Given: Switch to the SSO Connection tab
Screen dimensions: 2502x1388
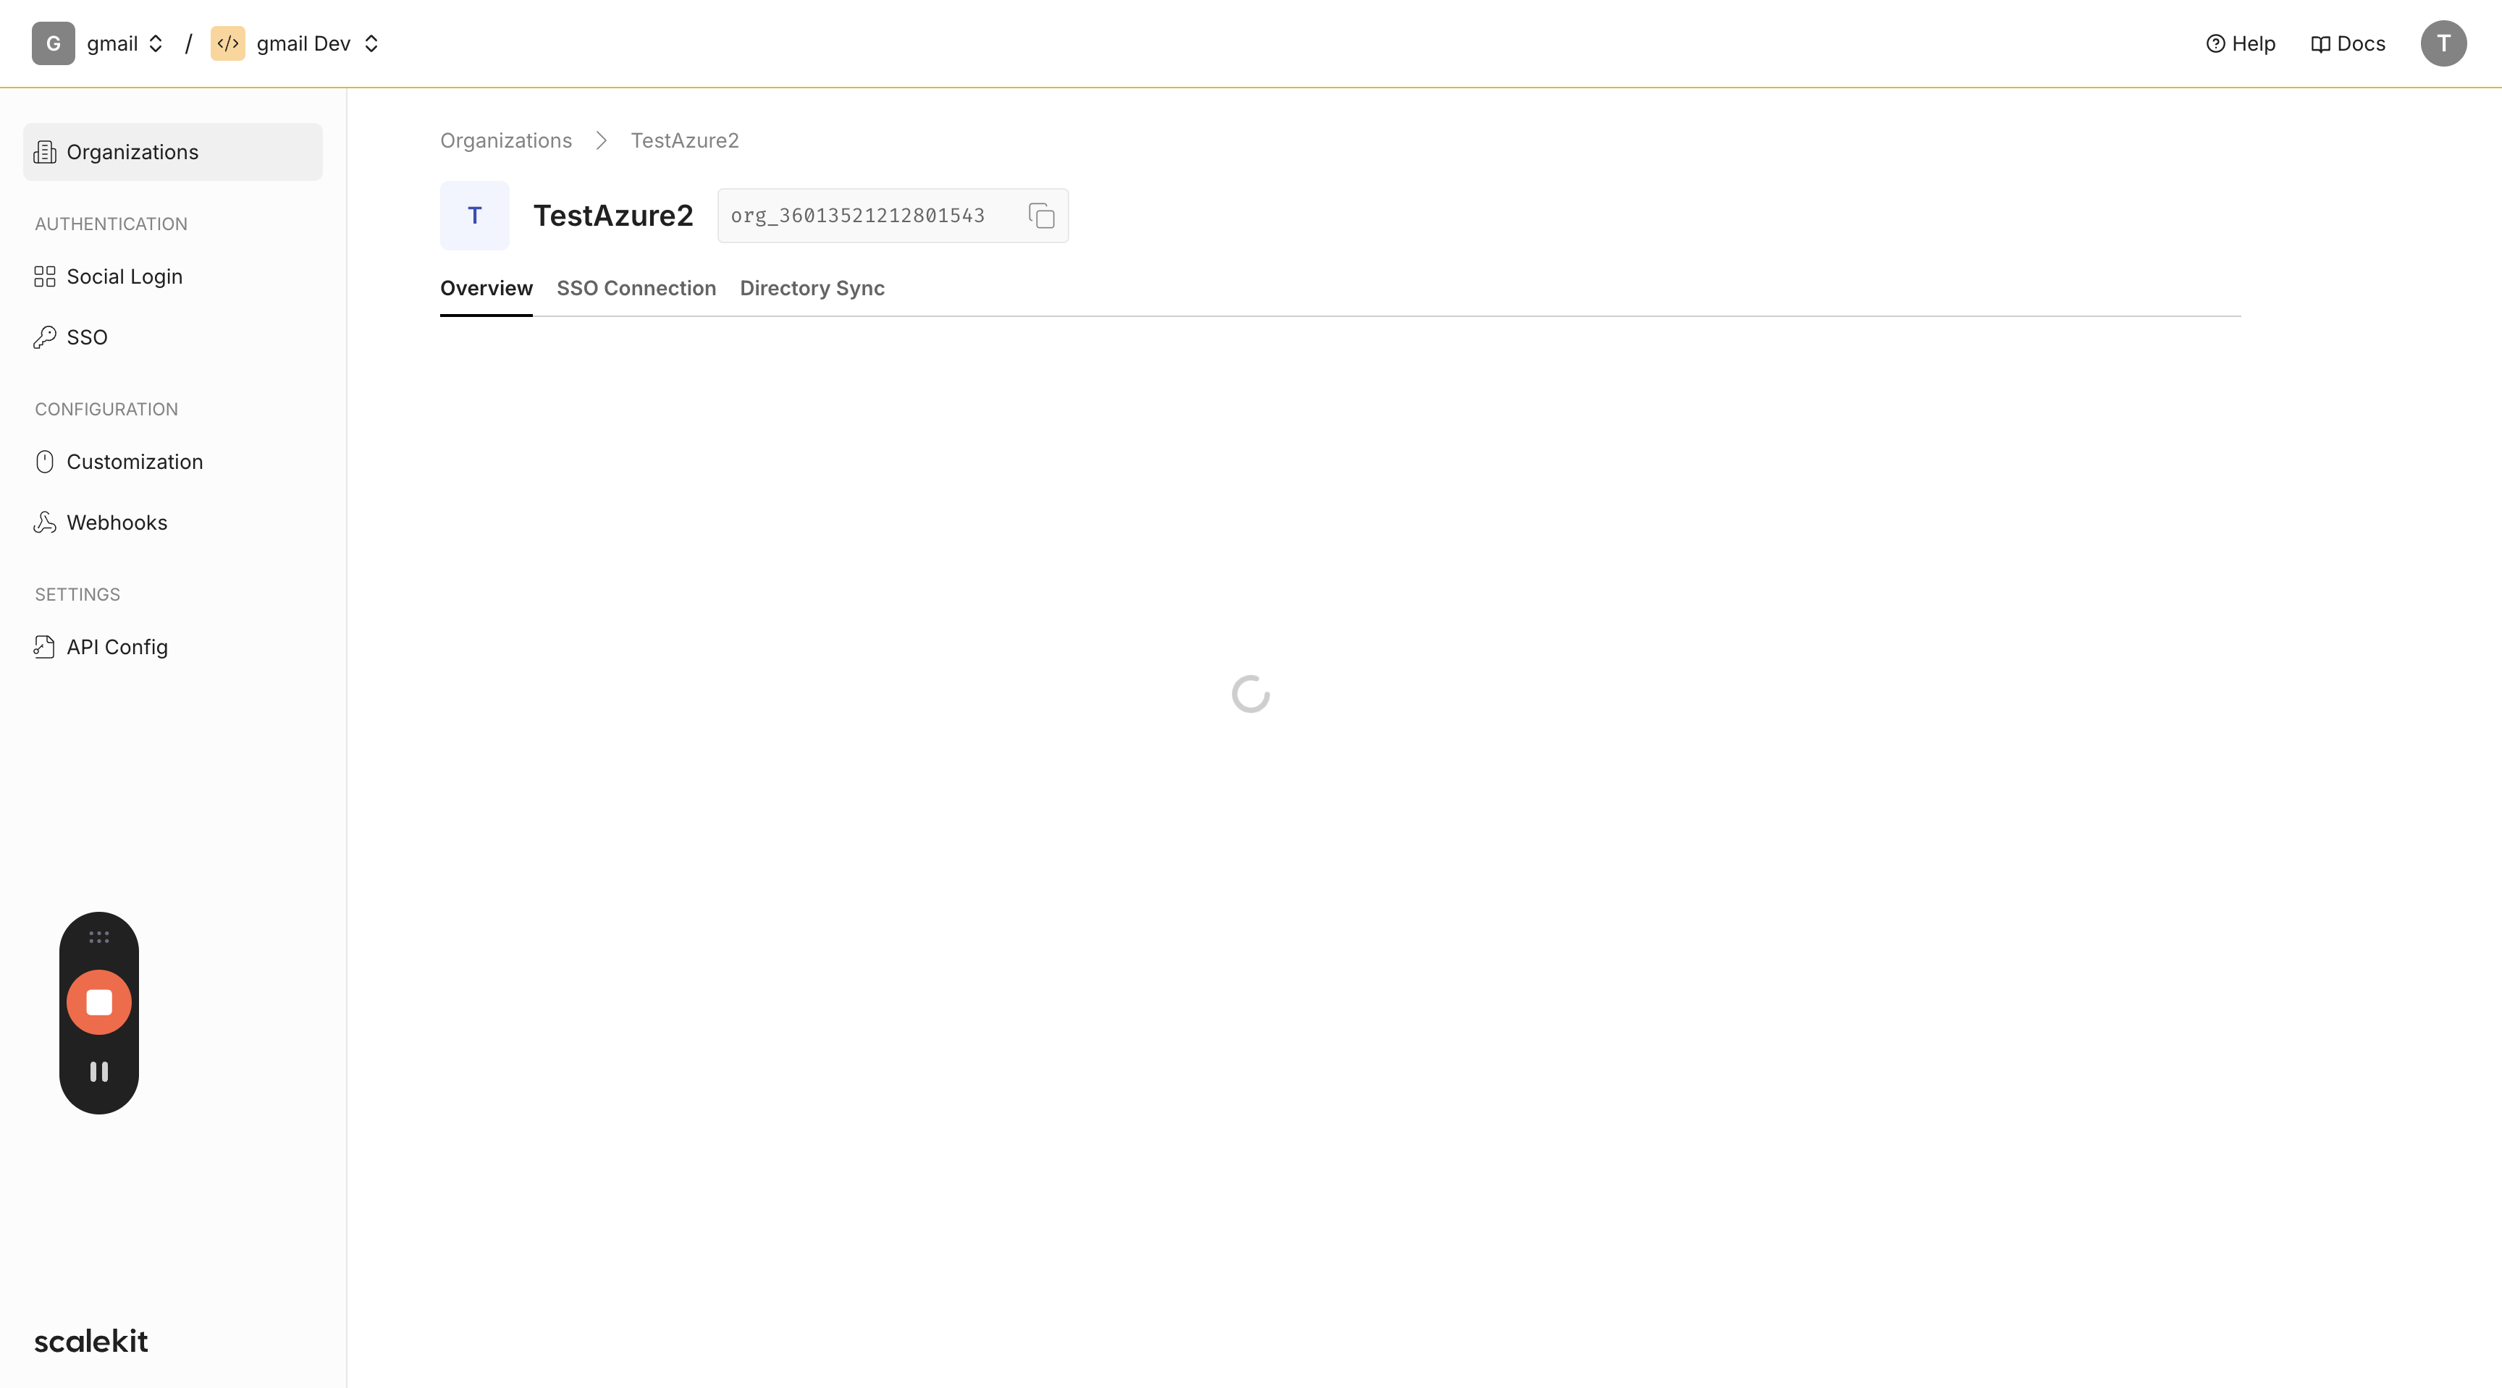Looking at the screenshot, I should pos(636,288).
